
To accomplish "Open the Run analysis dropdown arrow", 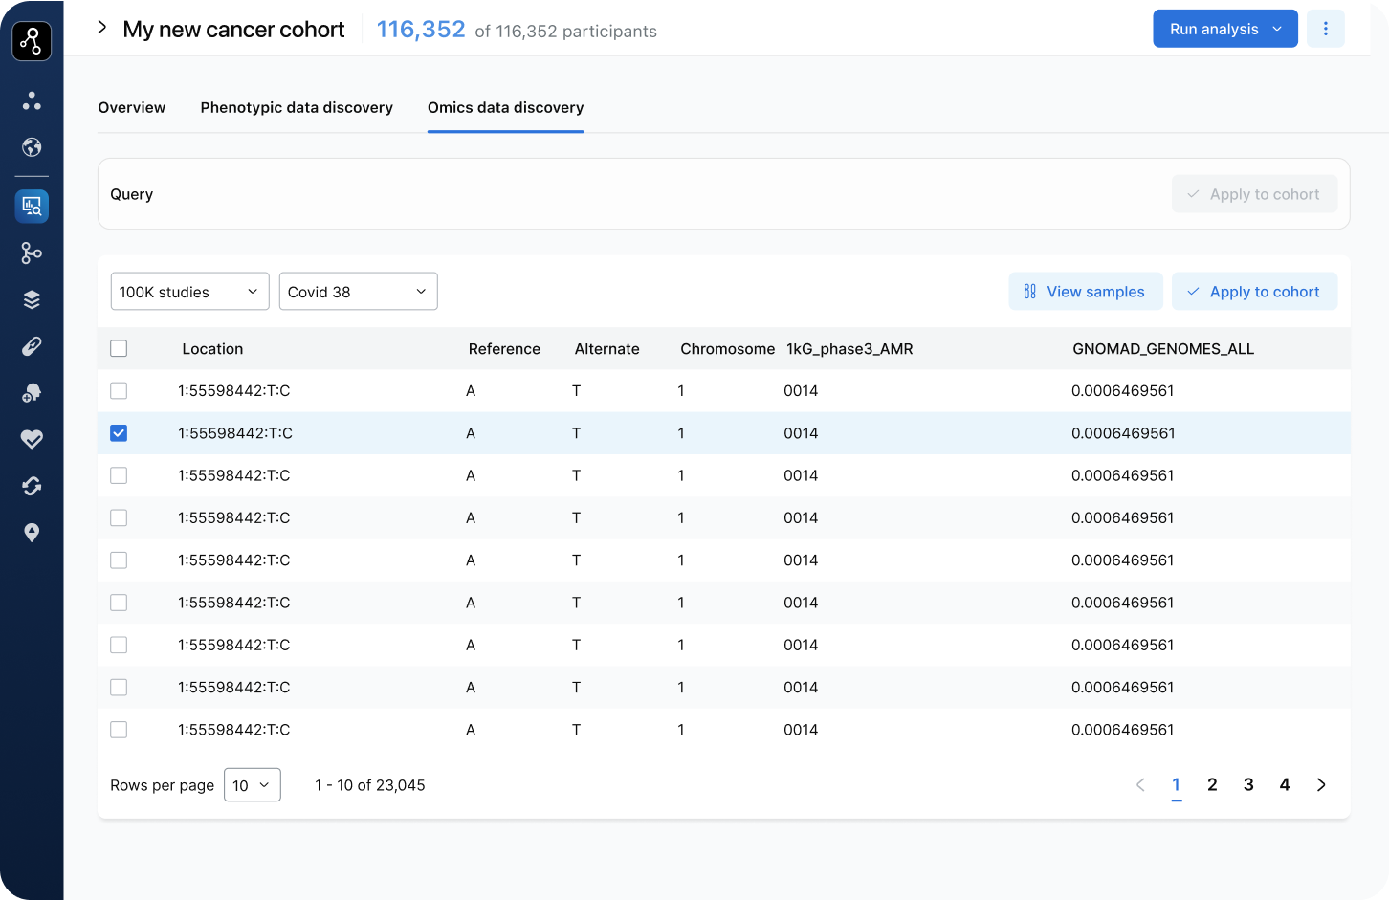I will (x=1277, y=29).
